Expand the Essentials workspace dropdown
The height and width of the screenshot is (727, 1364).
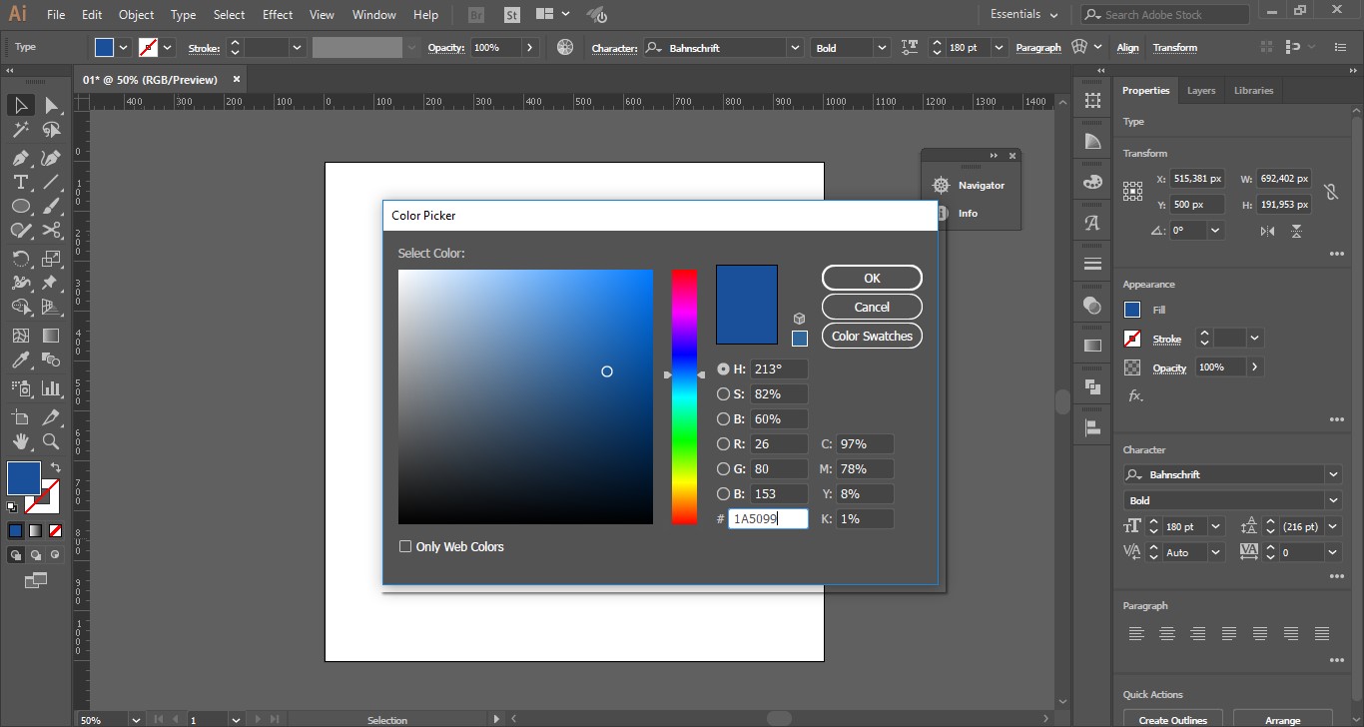pos(1023,15)
